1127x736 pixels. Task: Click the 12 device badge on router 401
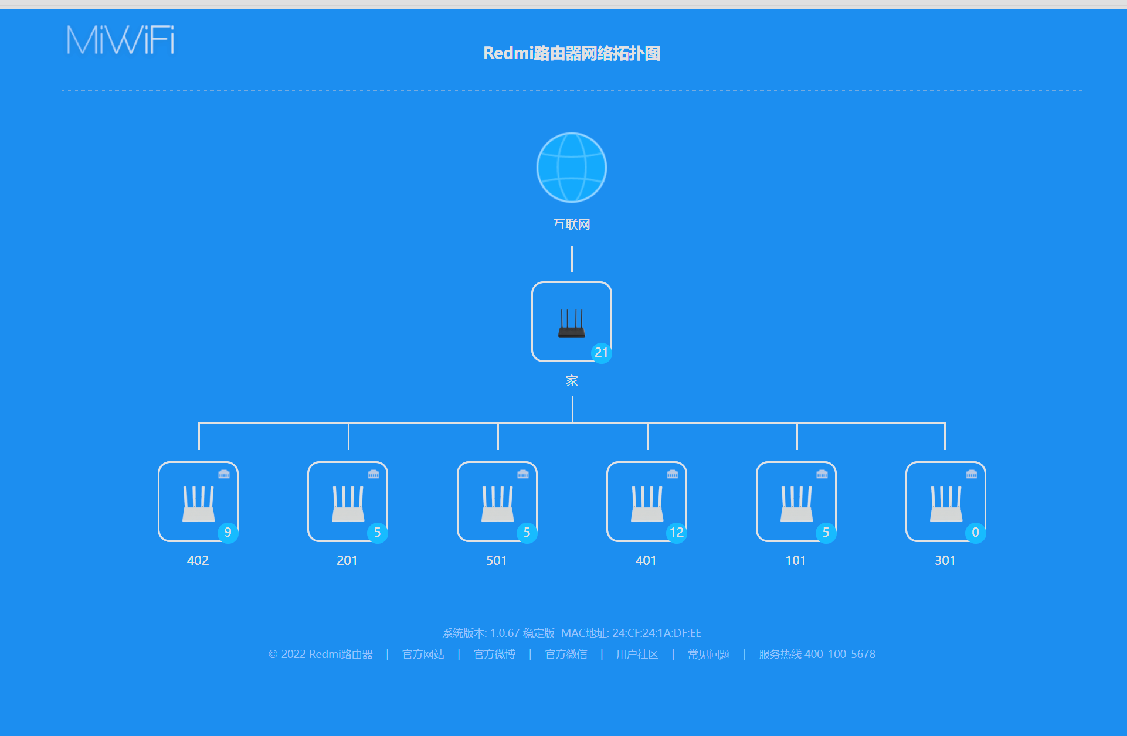[x=676, y=533]
